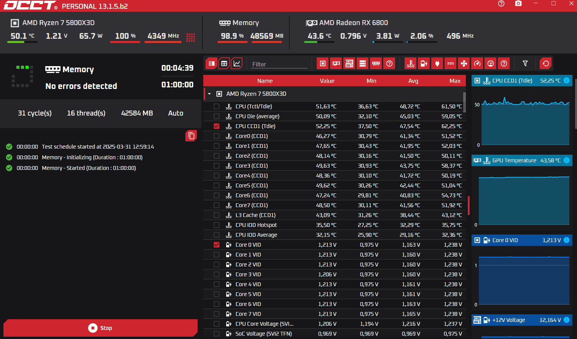Take a screenshot with the camera icon

point(518,3)
